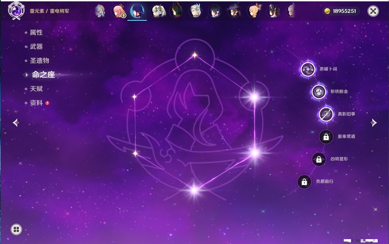Screen dimensions: 389x244
Task: Select the white-haired Nahida avatar with leaf ornament
Action: tap(158, 11)
